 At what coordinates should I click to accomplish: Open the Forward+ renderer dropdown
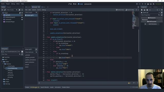(159, 4)
